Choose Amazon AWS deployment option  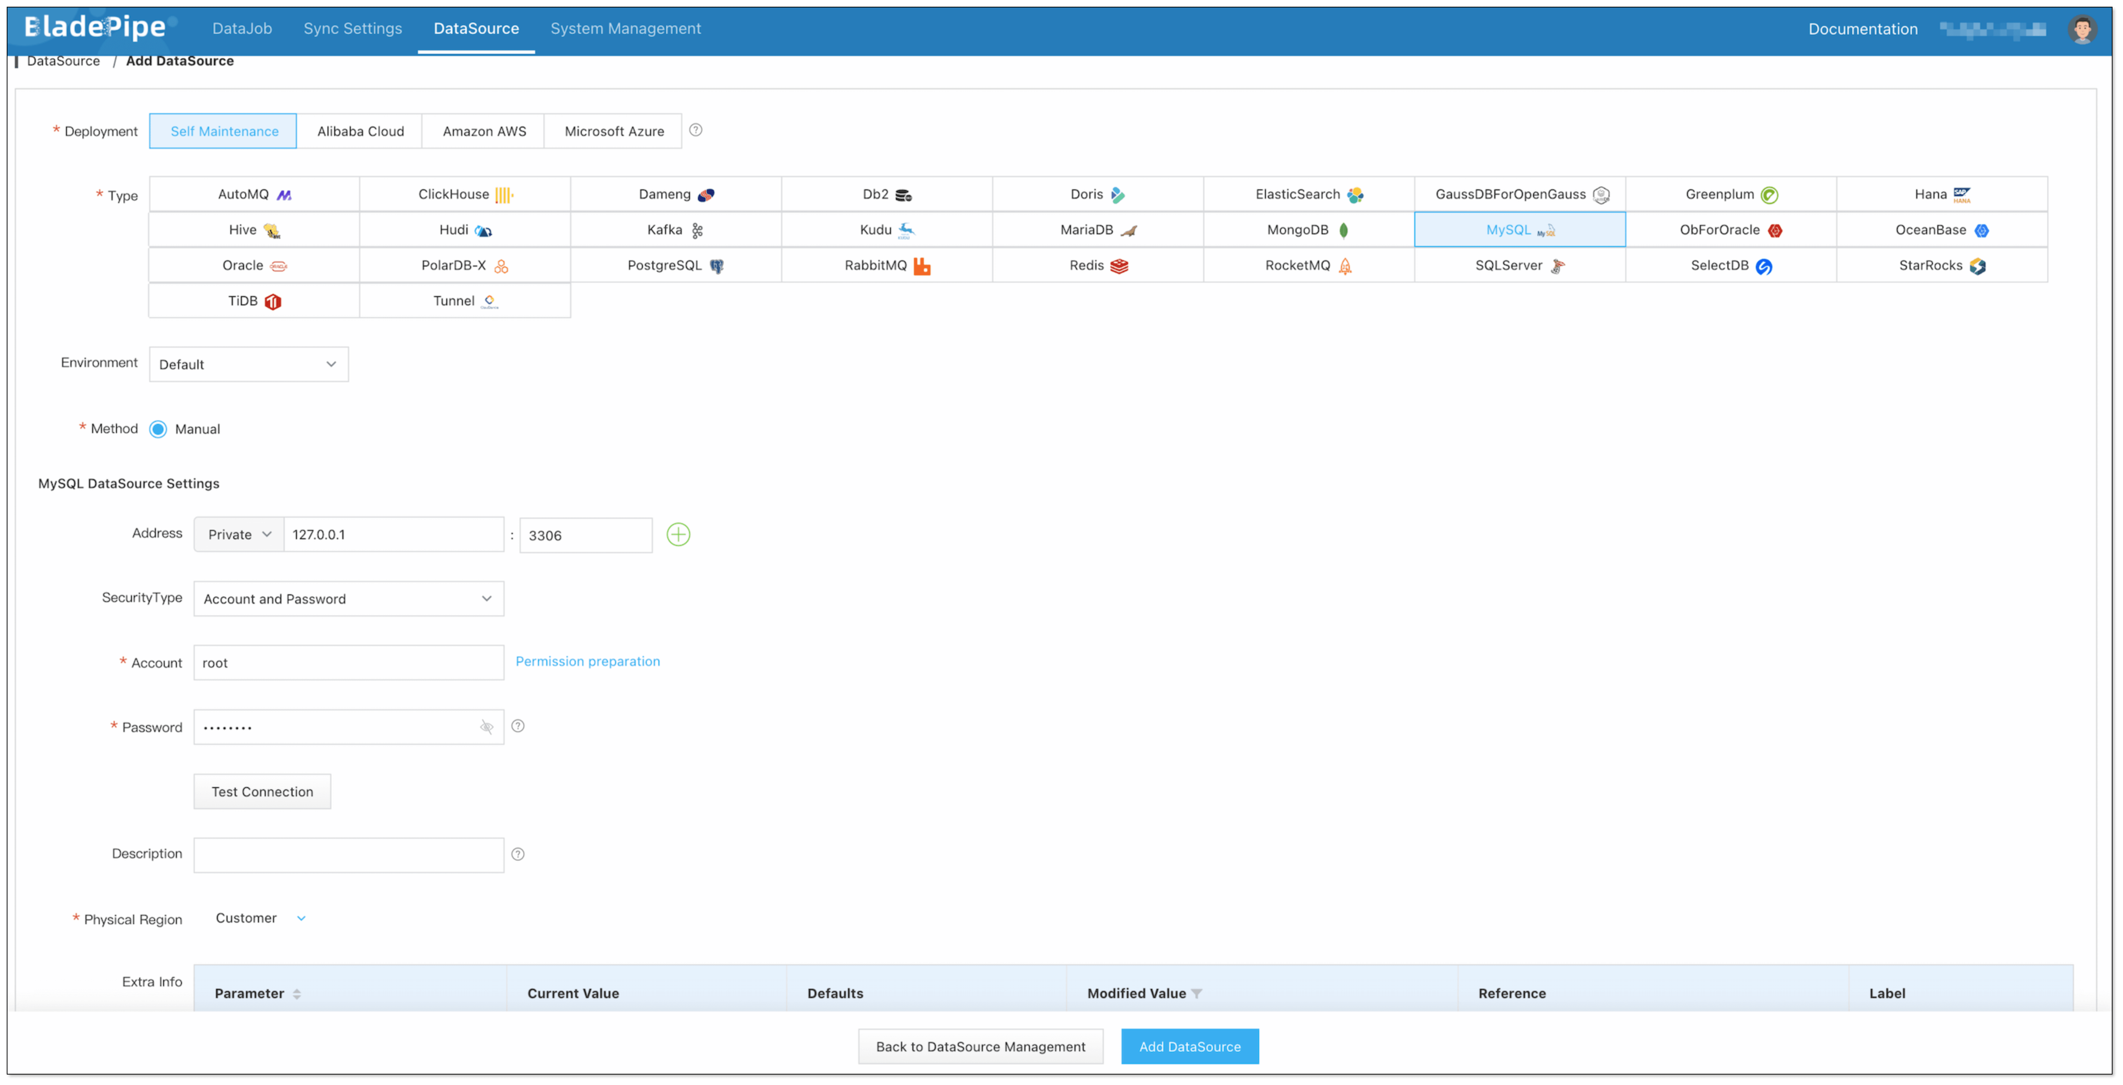click(484, 131)
